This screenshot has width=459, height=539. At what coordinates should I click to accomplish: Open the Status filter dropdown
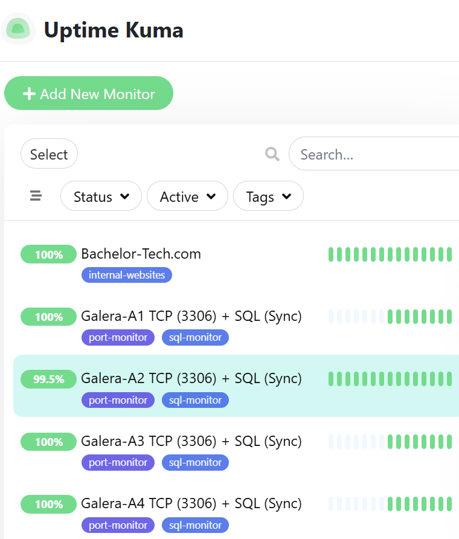(x=101, y=196)
